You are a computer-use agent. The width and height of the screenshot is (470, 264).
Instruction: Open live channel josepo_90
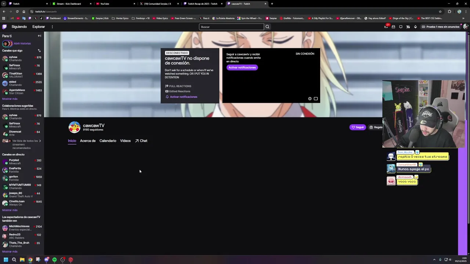tap(22, 195)
